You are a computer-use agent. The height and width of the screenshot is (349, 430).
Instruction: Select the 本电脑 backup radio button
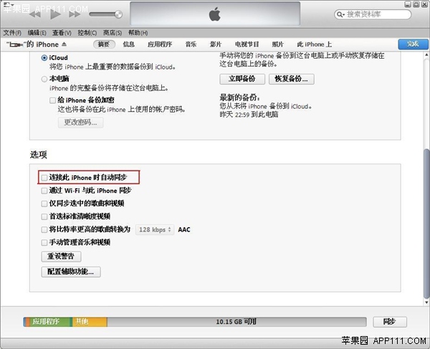click(x=44, y=79)
